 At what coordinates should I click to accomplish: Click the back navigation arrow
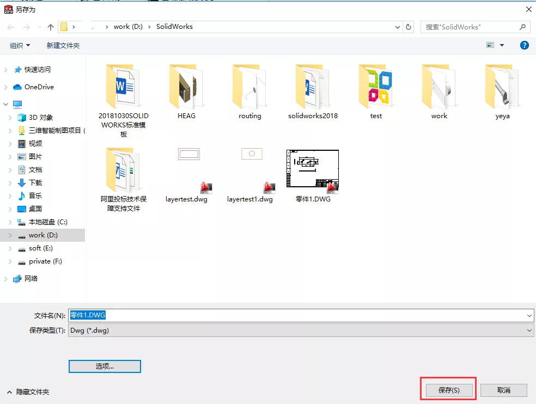click(x=9, y=26)
